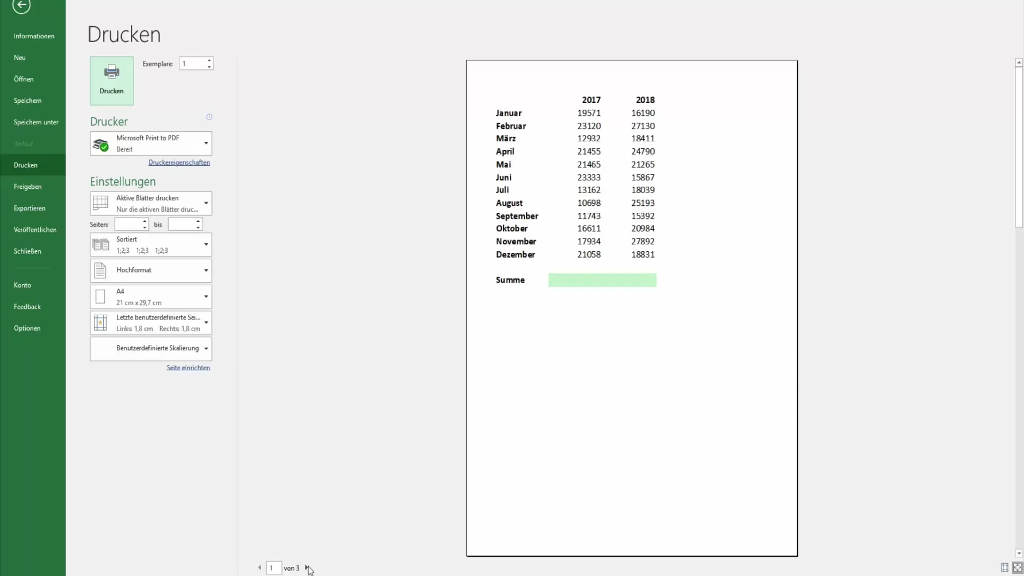Open the A4 paper size dropdown

pyautogui.click(x=151, y=297)
